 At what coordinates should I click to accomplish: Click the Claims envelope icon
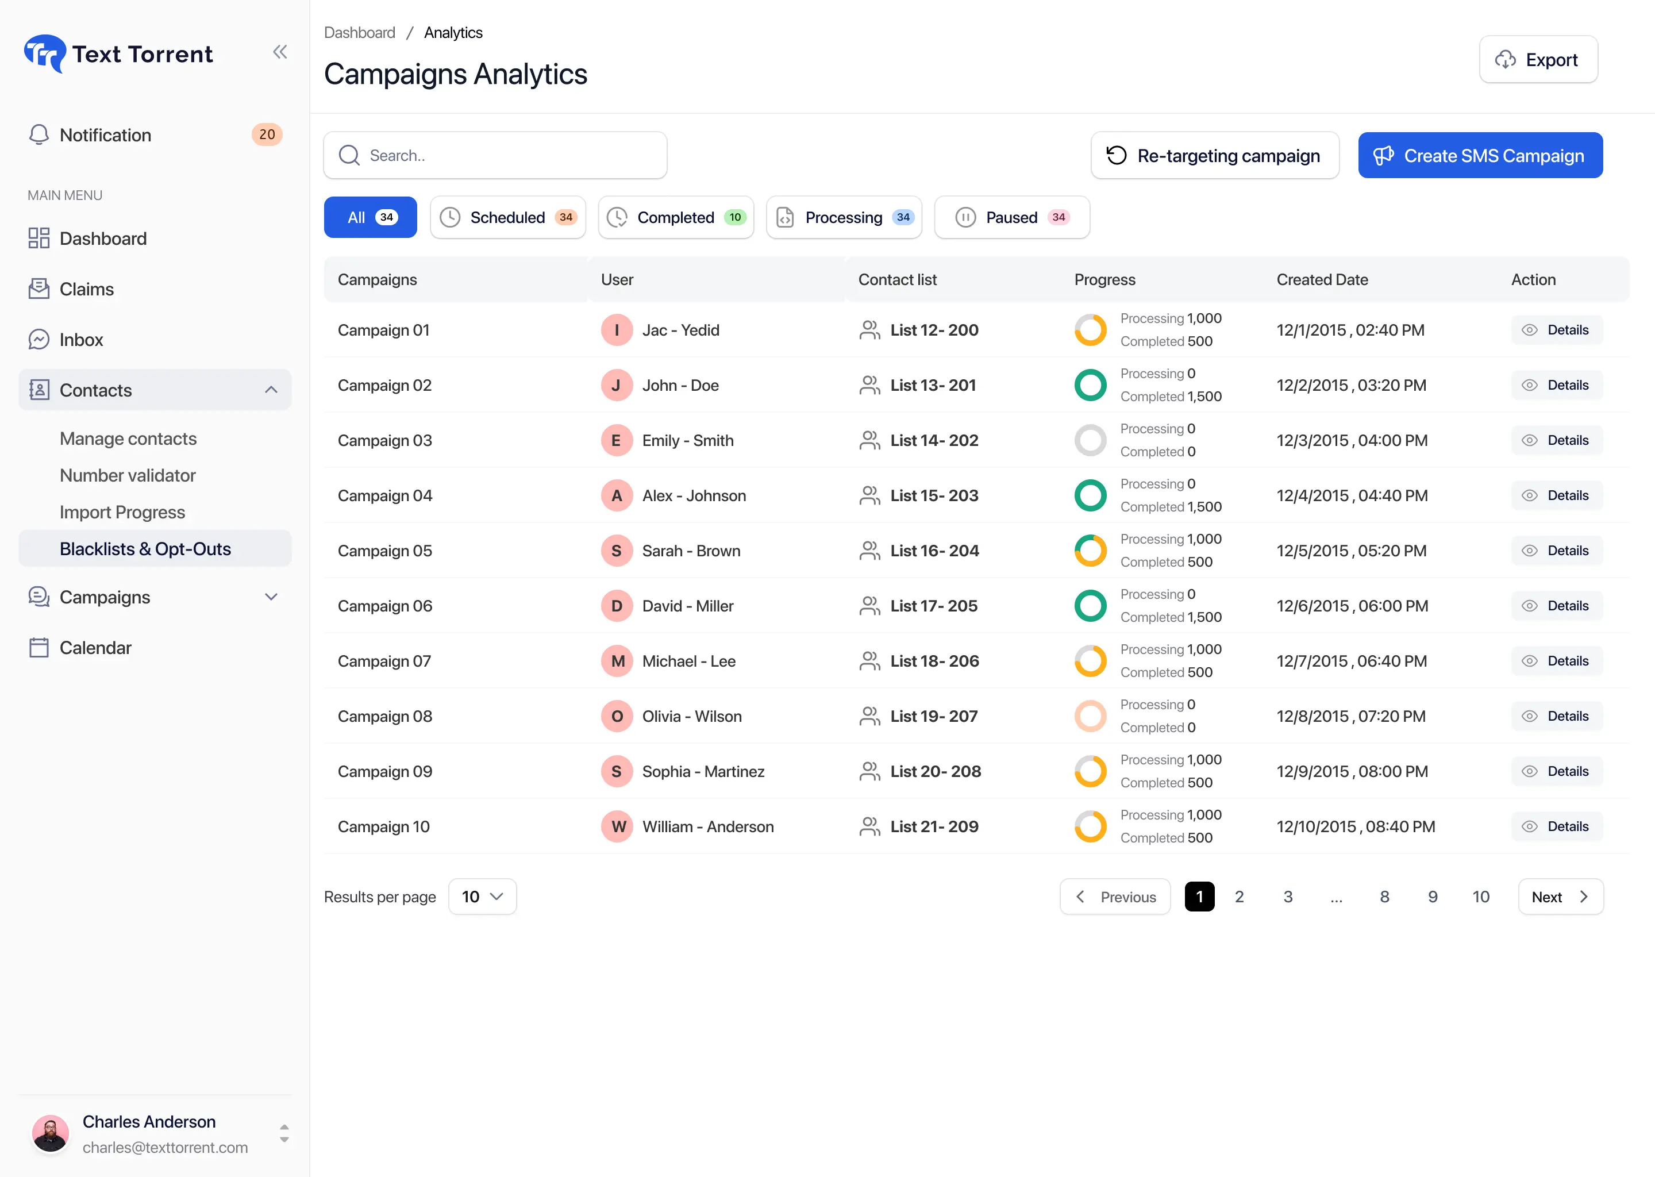click(x=39, y=289)
